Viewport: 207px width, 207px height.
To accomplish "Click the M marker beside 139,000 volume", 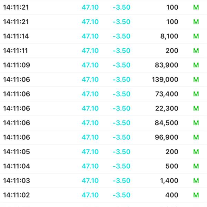I will [x=196, y=80].
